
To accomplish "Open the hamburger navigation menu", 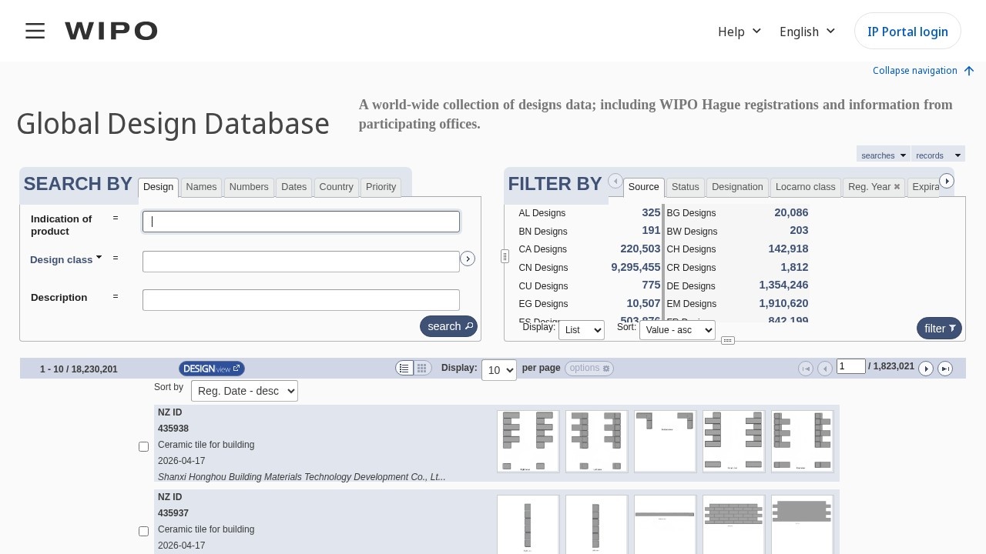I will click(x=35, y=31).
